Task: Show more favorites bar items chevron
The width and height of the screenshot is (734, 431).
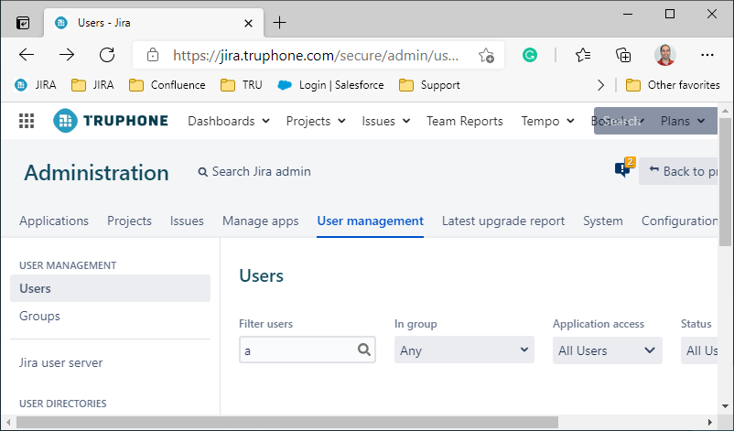Action: click(x=601, y=85)
